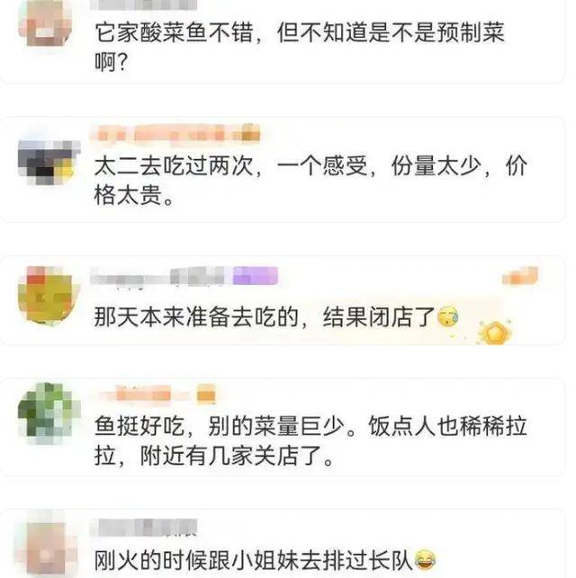The image size is (576, 578).
Task: Select the comment asking 是不是预制菜啊
Action: pyautogui.click(x=299, y=47)
